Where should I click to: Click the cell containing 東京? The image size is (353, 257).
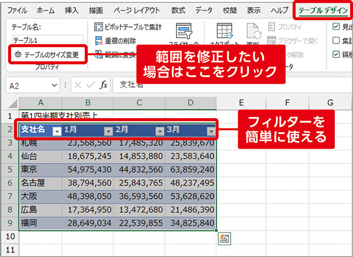coord(41,170)
